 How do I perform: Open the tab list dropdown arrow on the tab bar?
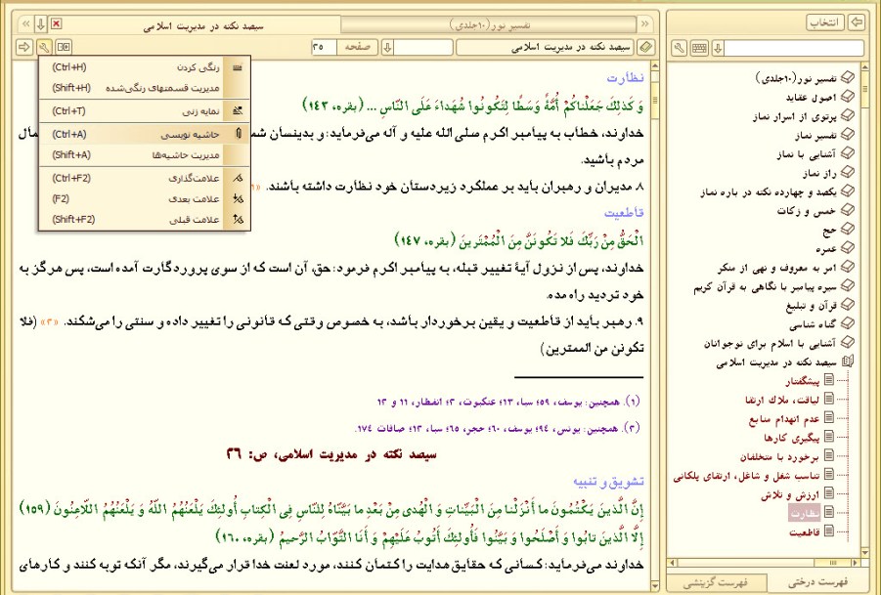click(41, 24)
